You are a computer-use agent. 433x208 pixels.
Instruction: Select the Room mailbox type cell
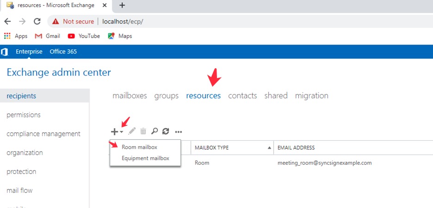pos(202,163)
